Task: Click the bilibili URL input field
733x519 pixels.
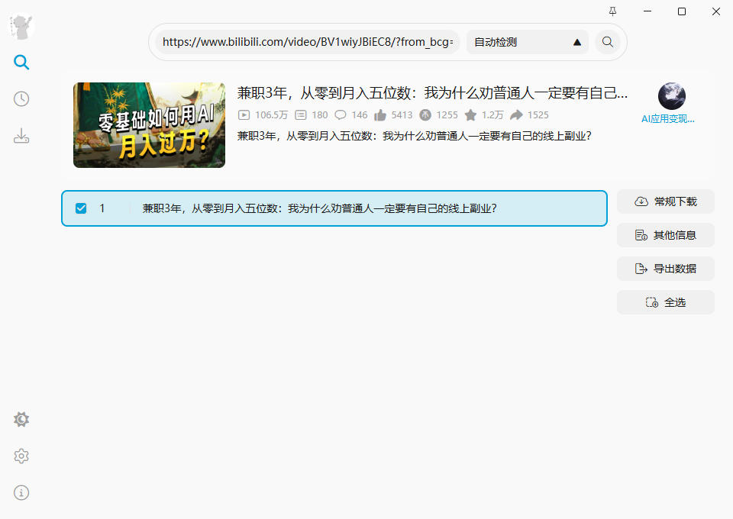Action: [307, 42]
